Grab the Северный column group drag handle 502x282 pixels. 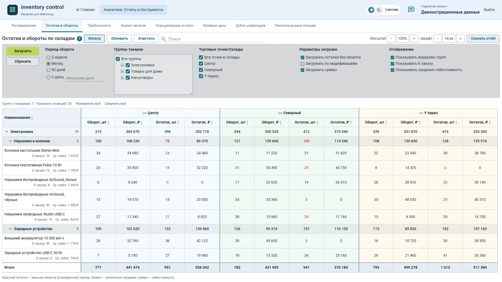[x=280, y=113]
